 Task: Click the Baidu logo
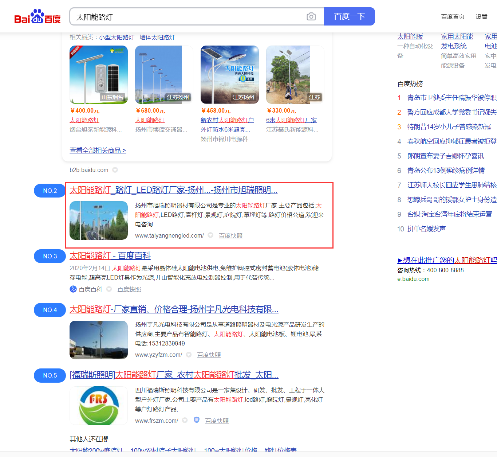coord(38,16)
